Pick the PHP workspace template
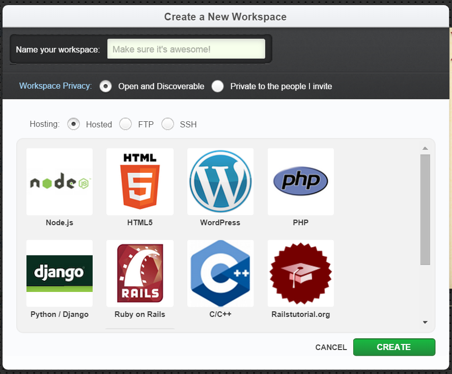 point(300,182)
